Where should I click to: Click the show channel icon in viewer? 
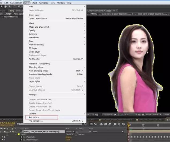click(122, 114)
